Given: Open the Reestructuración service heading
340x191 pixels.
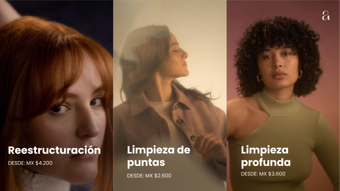Looking at the screenshot, I should [x=54, y=150].
